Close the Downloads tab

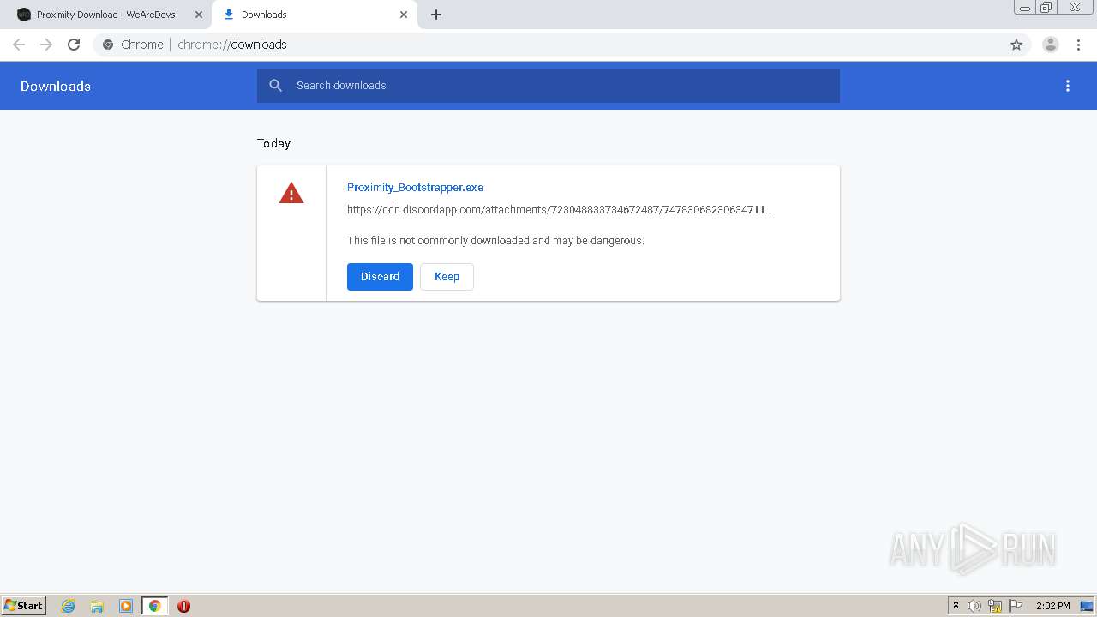click(x=404, y=15)
